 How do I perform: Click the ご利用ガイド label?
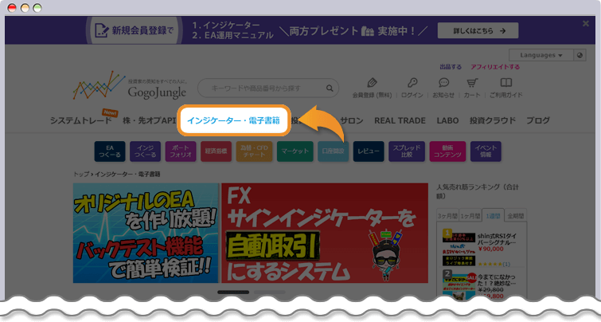[506, 95]
